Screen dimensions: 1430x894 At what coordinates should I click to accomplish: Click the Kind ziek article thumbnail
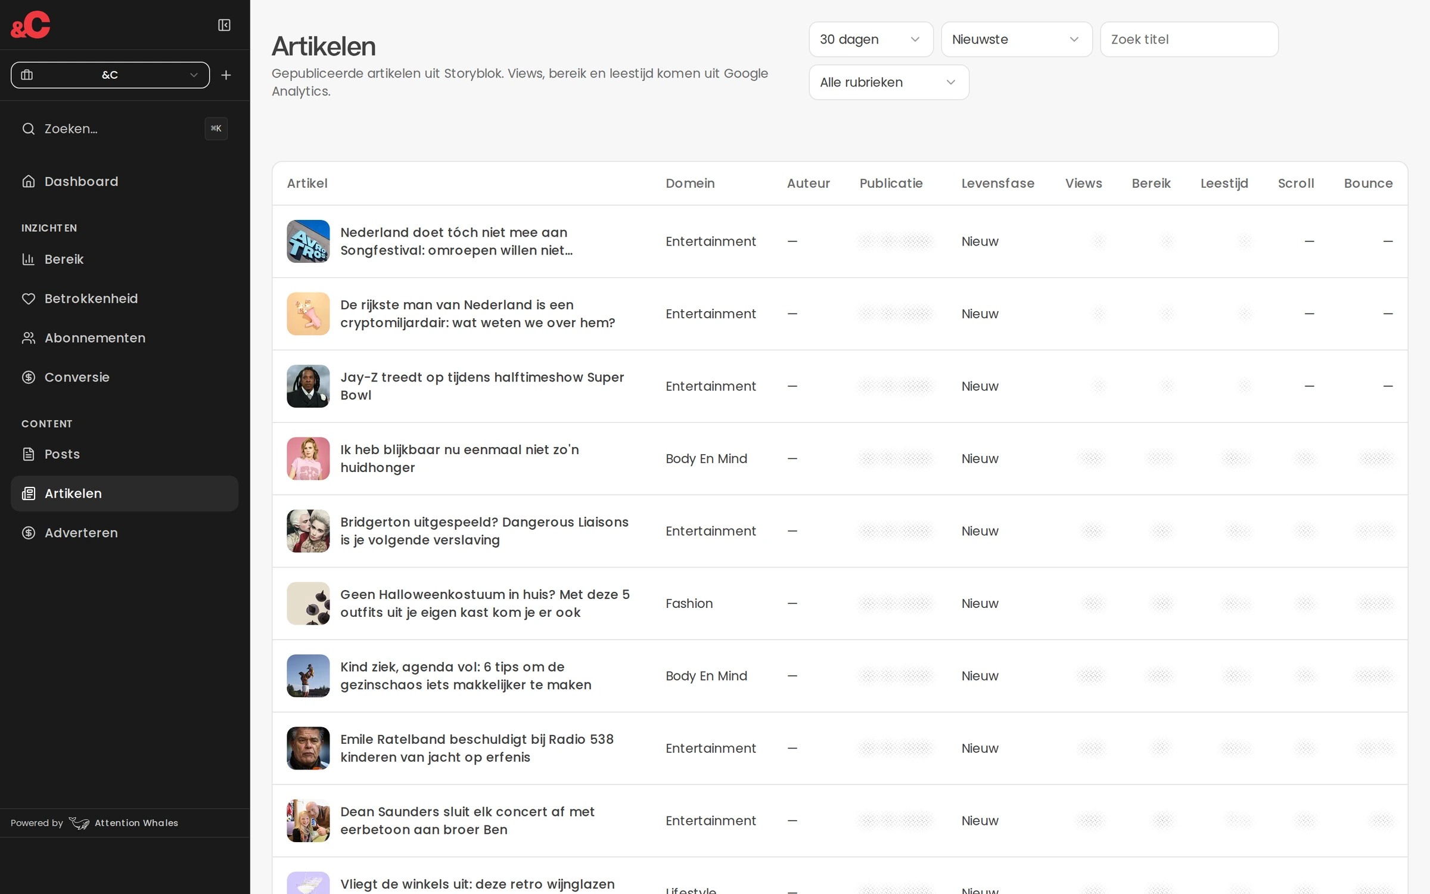tap(308, 676)
